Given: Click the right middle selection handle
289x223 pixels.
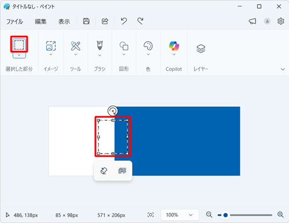Looking at the screenshot, I should tap(127, 137).
